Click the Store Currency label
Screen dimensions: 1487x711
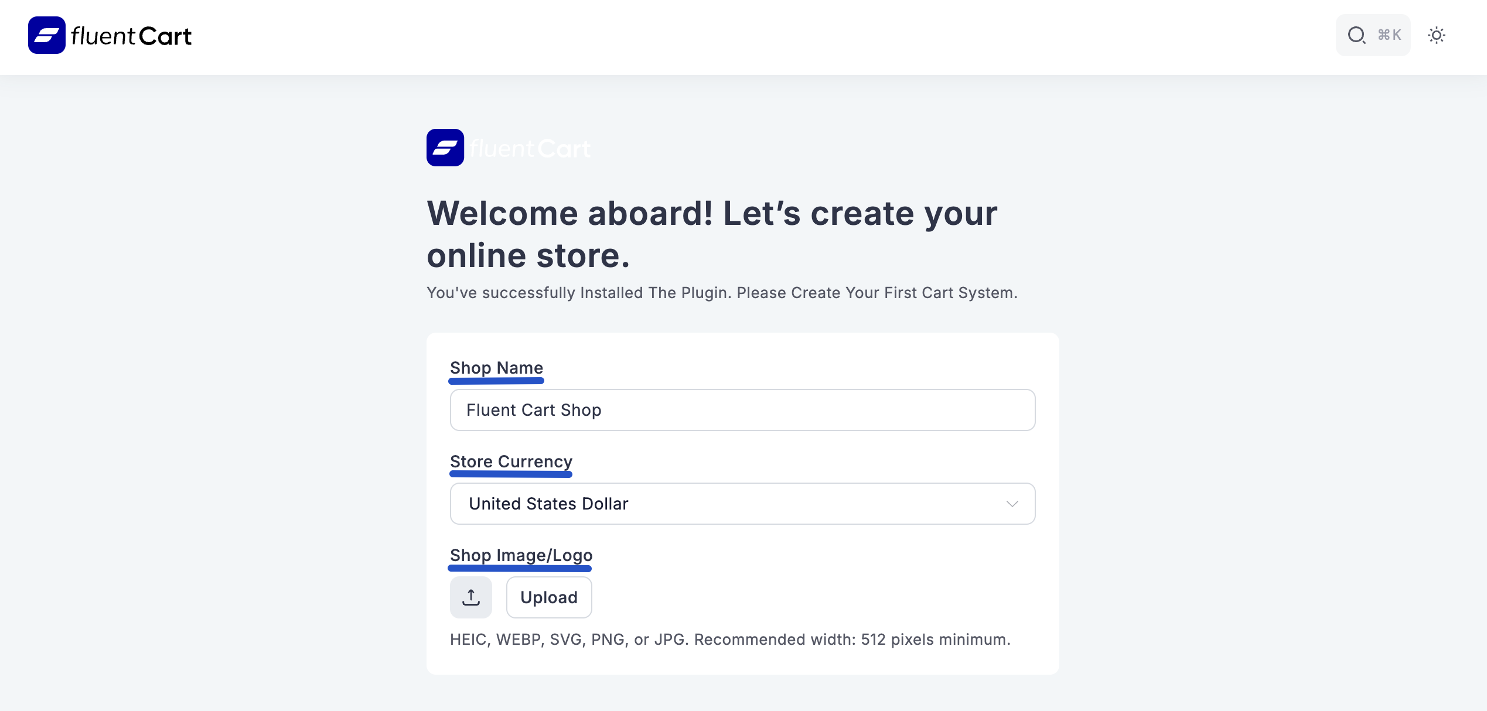pyautogui.click(x=510, y=461)
